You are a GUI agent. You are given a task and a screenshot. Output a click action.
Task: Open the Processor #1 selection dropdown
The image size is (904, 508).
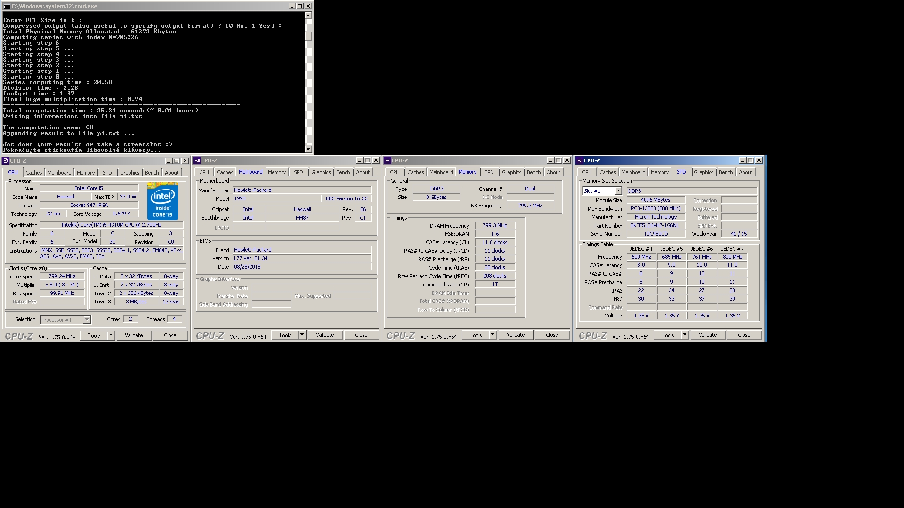[87, 320]
